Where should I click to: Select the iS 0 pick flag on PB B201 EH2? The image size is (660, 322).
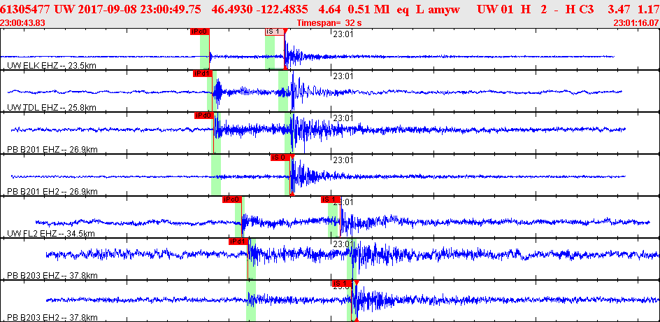(x=280, y=157)
